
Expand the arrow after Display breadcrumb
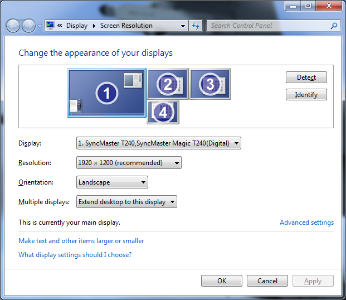(x=94, y=26)
